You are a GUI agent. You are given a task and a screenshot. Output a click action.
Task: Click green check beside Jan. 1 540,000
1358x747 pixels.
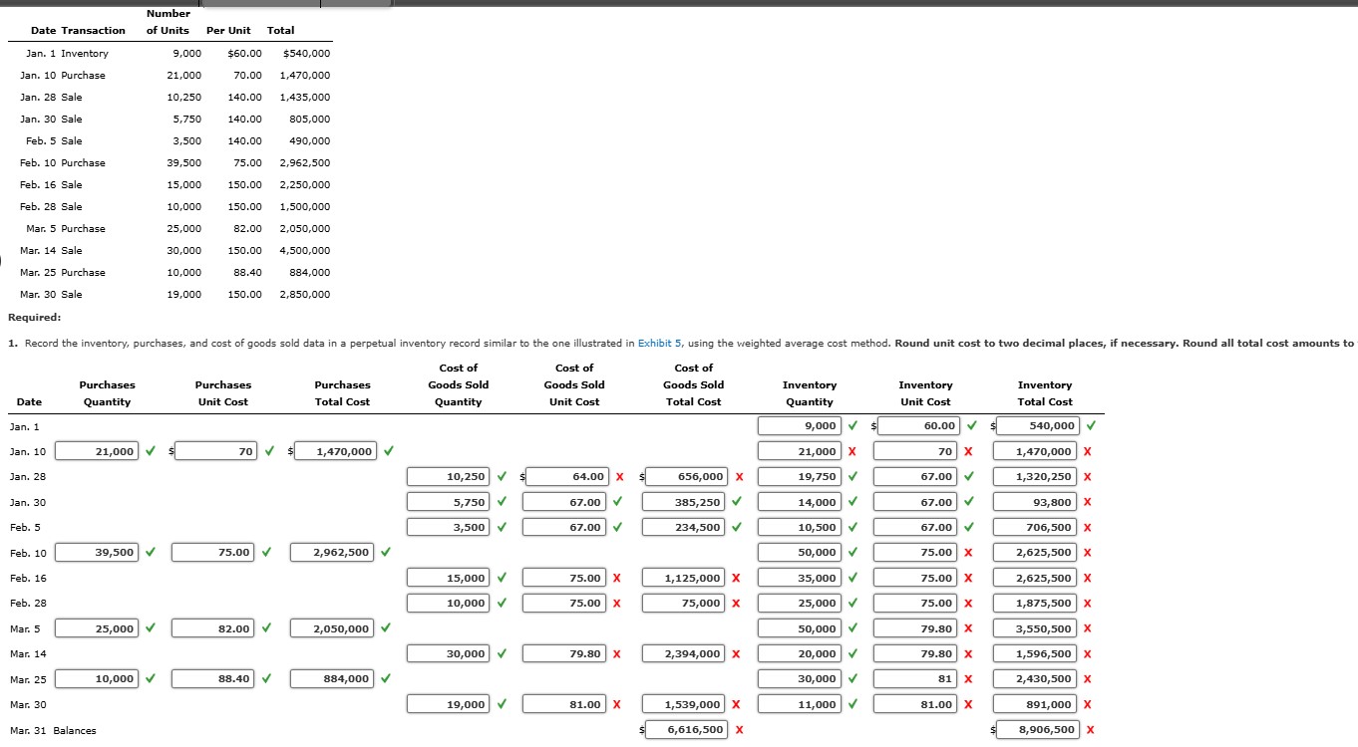click(1091, 426)
